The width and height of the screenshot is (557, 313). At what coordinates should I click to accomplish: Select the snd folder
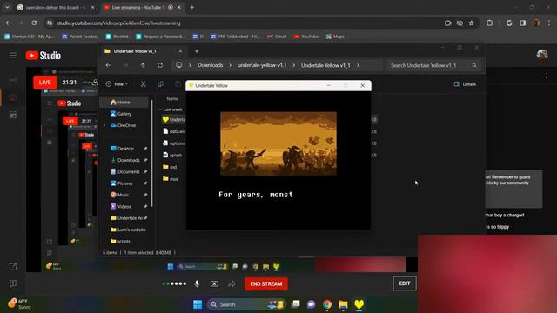(x=170, y=167)
